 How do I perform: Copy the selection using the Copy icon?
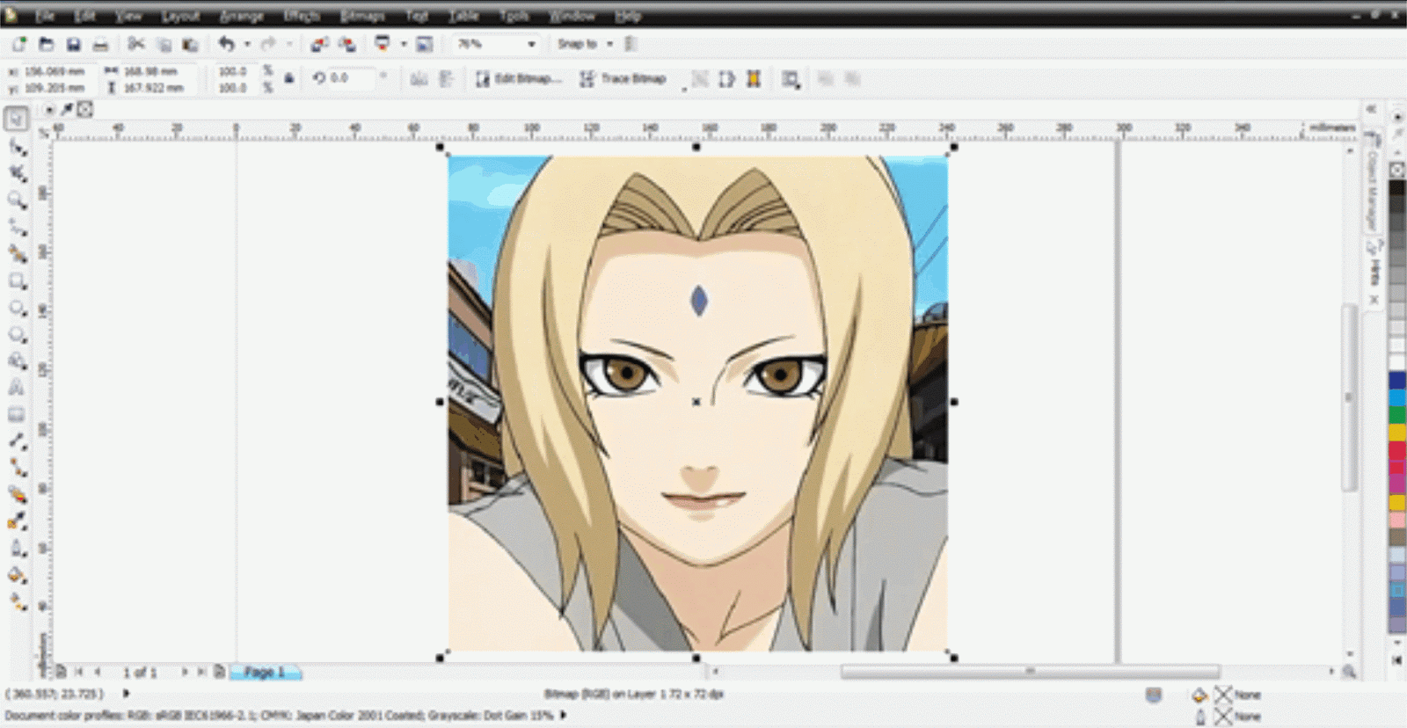[x=164, y=44]
